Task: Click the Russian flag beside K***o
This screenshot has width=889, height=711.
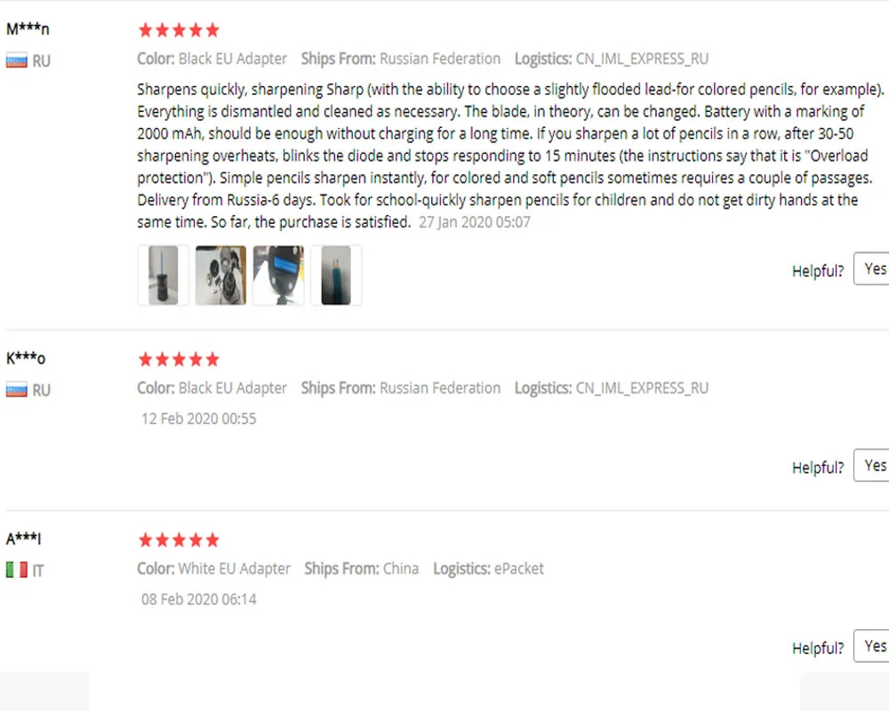Action: click(x=16, y=390)
